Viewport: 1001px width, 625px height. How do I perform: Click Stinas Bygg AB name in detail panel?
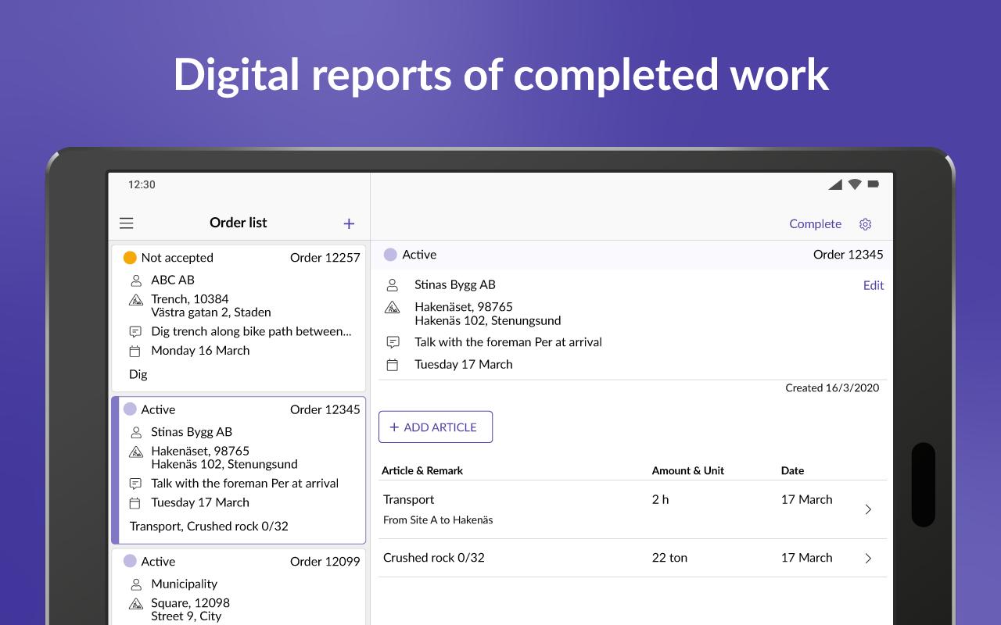(x=455, y=285)
